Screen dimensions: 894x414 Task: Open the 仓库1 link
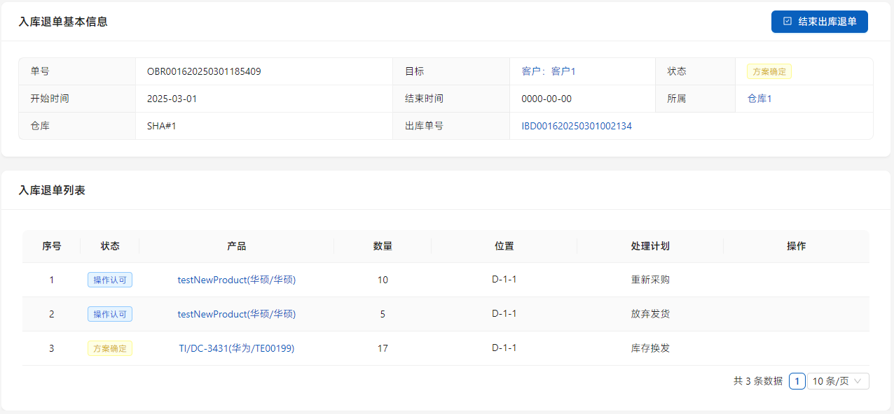coord(759,99)
